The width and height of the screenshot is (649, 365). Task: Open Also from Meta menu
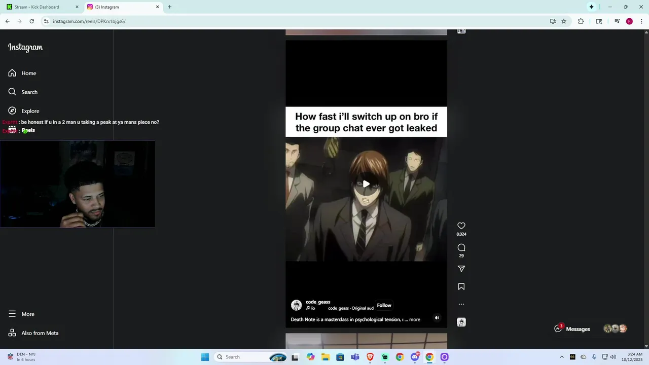[x=40, y=333]
